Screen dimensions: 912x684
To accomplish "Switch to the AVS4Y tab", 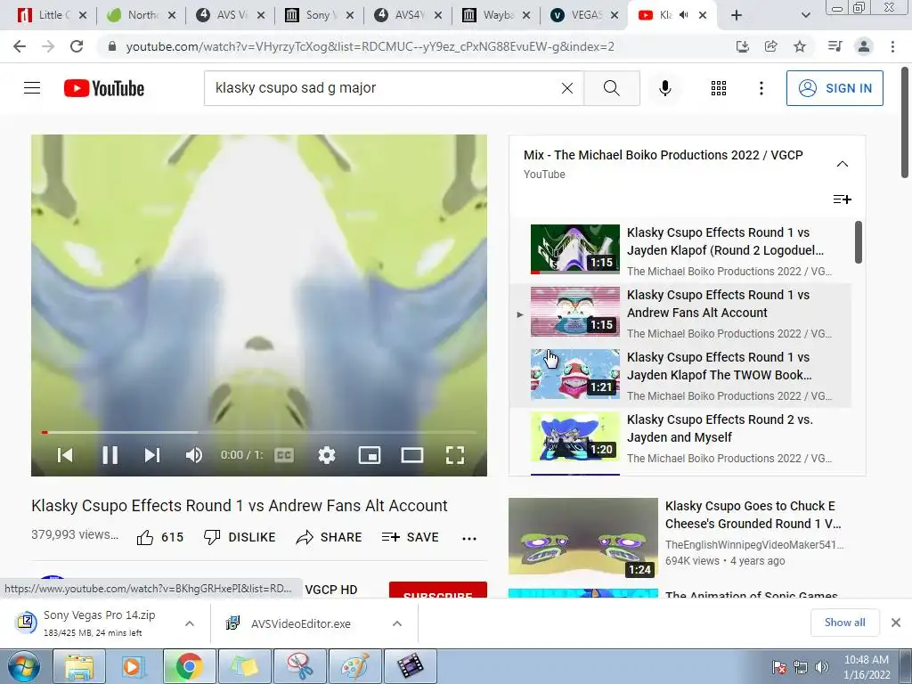I will coord(408,15).
